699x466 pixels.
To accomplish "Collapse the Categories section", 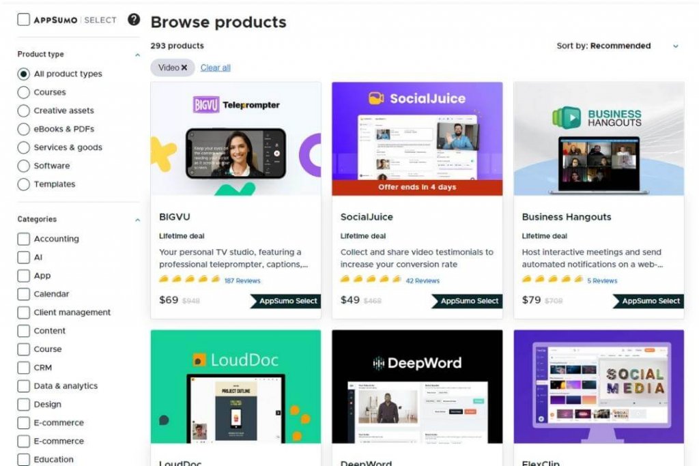I will (x=137, y=220).
